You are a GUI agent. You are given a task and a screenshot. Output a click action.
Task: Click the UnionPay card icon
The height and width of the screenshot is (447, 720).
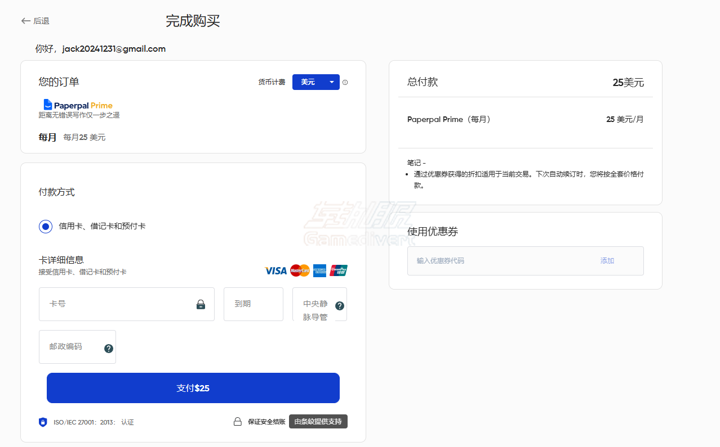coord(339,270)
